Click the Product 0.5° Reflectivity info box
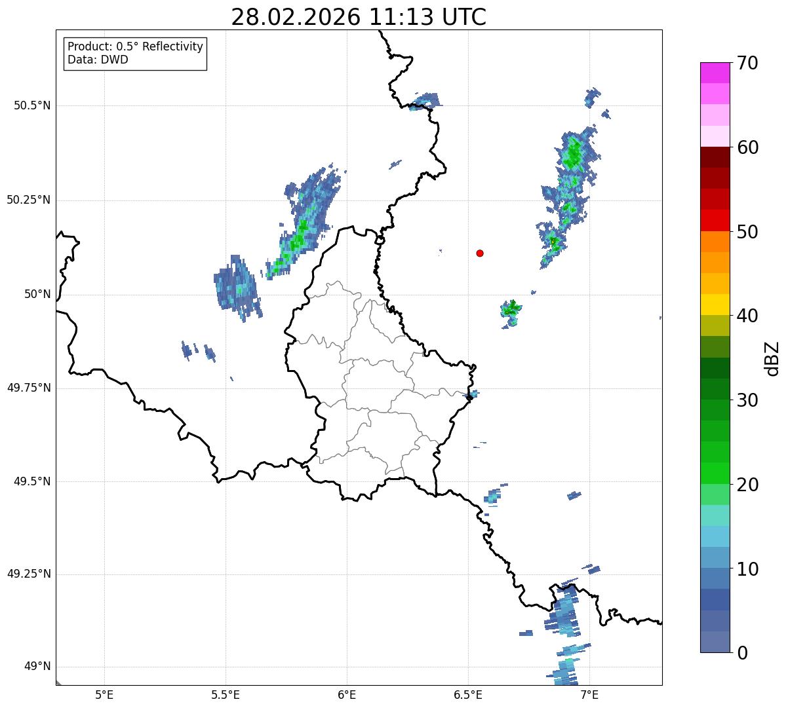The image size is (788, 708). [135, 54]
